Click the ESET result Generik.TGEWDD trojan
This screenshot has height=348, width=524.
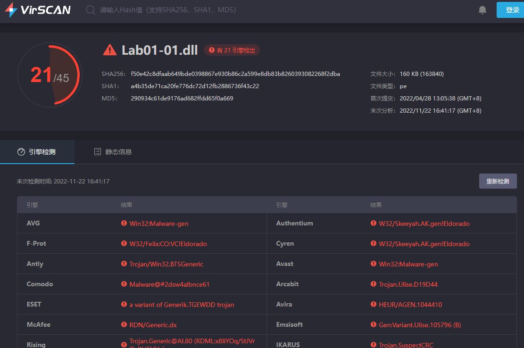182,305
